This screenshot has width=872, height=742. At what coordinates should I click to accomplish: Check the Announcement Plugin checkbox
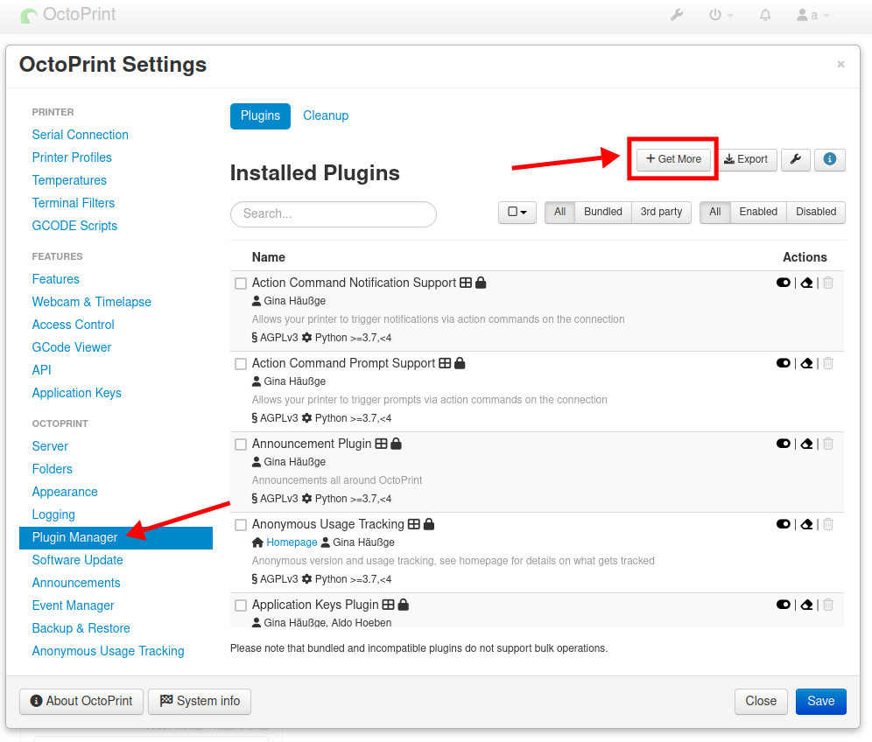point(241,444)
